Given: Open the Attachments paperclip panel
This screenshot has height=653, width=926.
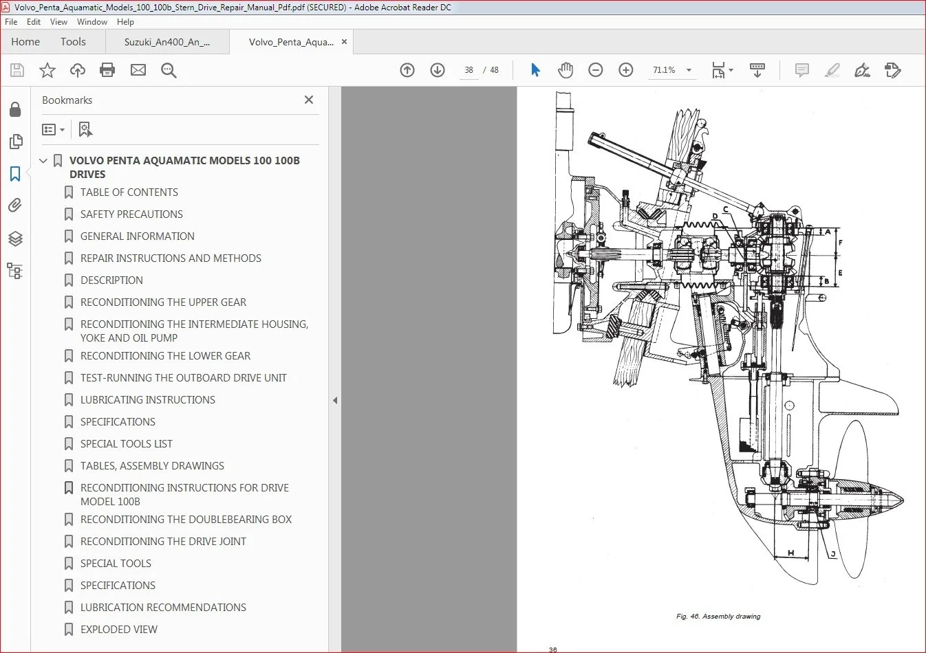Looking at the screenshot, I should 15,206.
